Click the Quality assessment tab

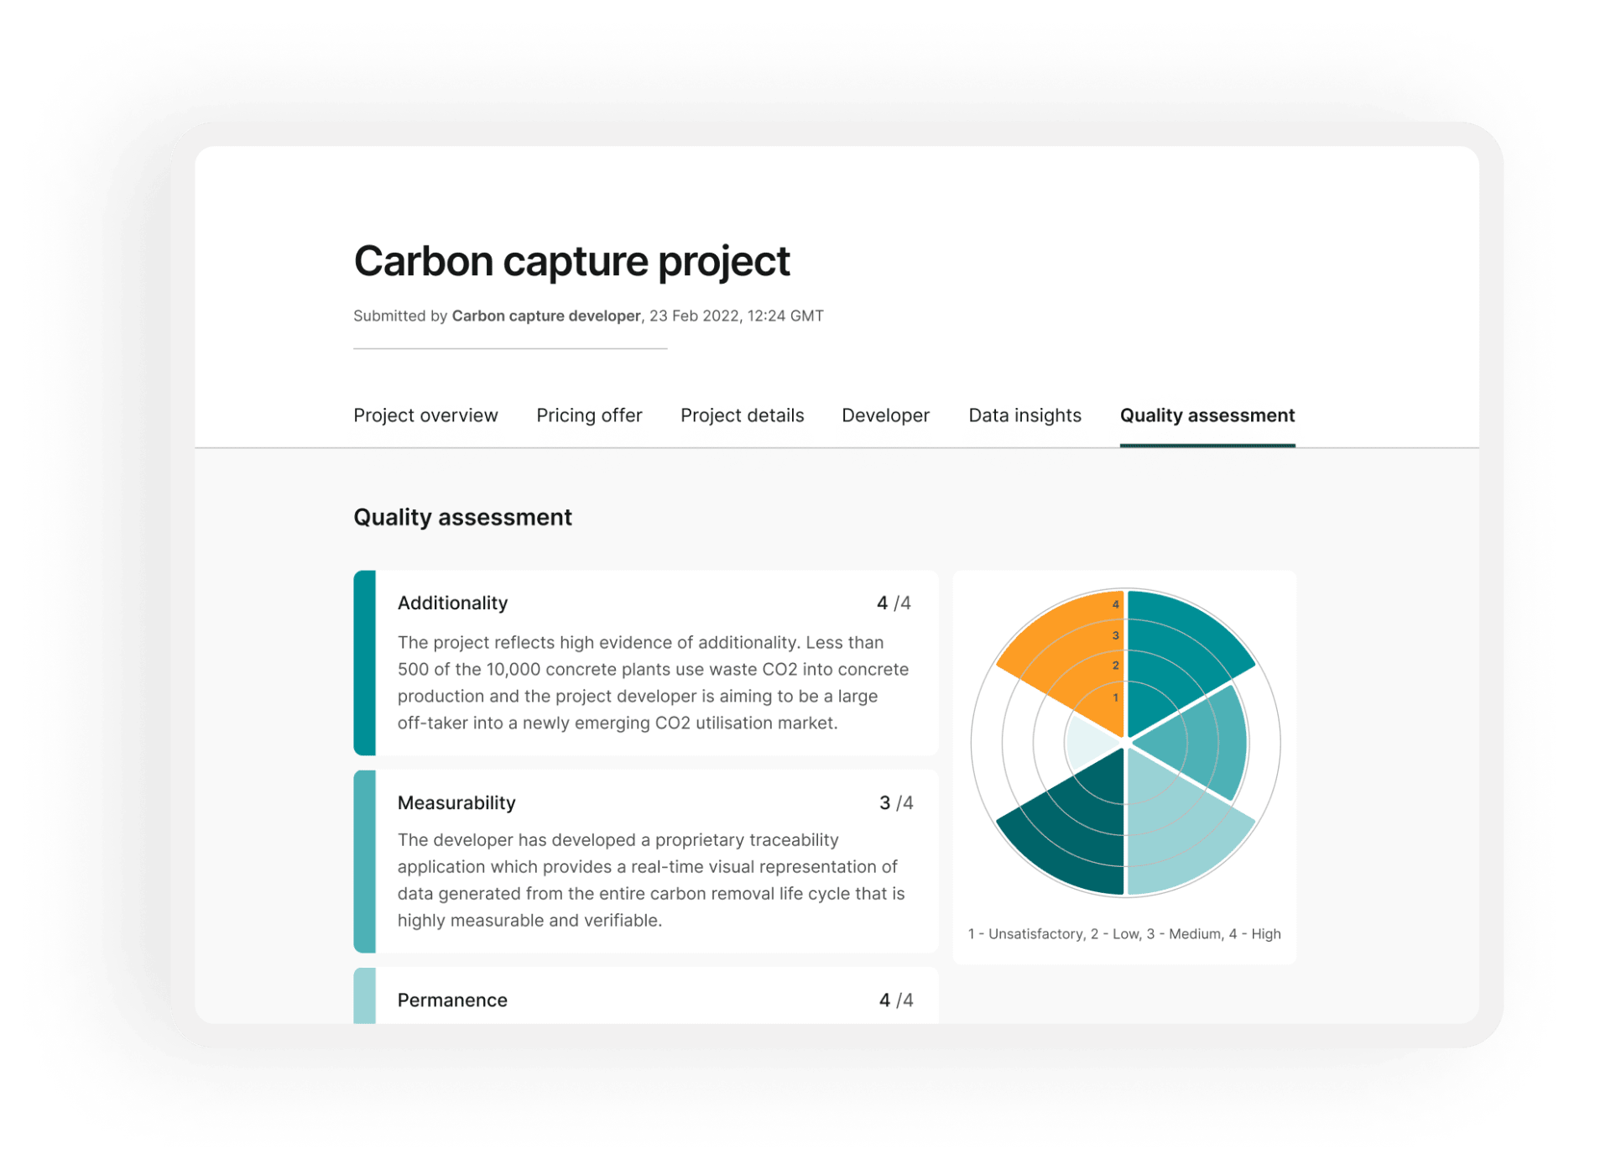coord(1207,415)
